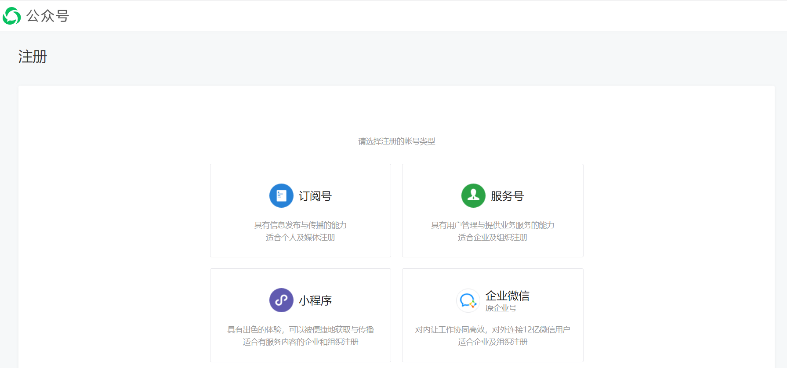Click 适合企业及组织注册 text in 服务号 card
Viewport: 787px width, 368px height.
[x=493, y=238]
